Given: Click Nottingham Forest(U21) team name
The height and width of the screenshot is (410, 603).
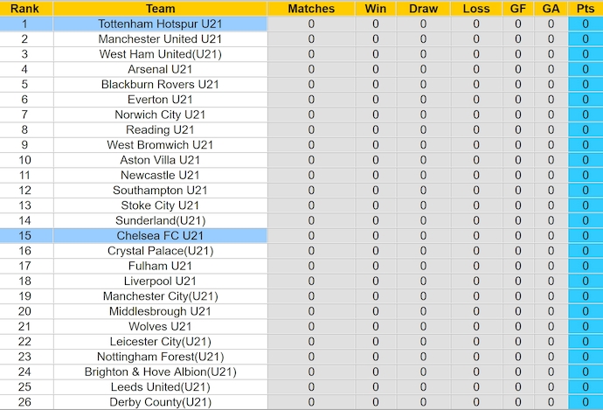Looking at the screenshot, I should [160, 357].
